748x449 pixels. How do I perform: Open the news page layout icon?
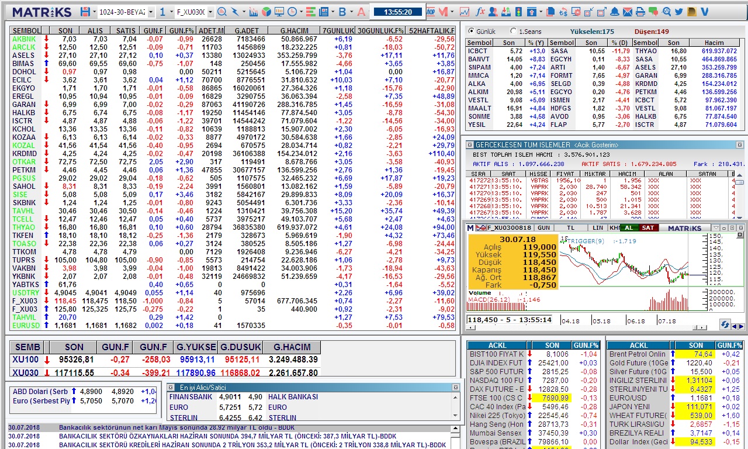point(323,12)
